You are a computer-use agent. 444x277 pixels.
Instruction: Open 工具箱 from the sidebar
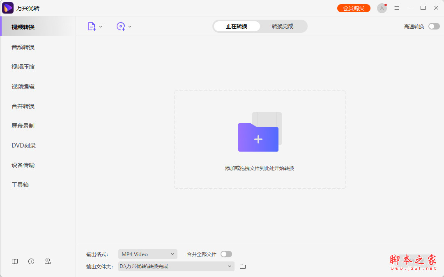click(20, 185)
